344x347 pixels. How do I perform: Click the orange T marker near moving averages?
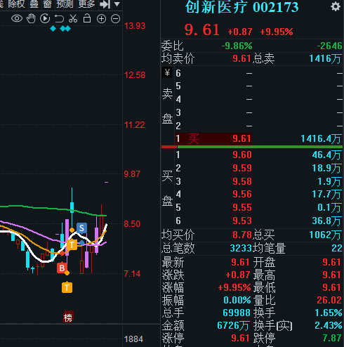pyautogui.click(x=72, y=245)
